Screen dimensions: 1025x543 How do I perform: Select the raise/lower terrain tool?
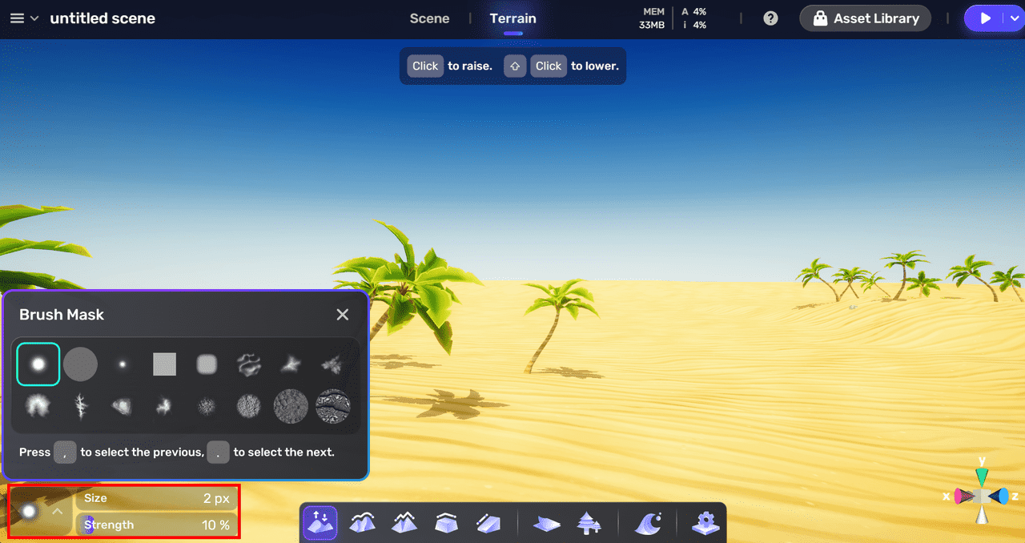[x=320, y=524]
